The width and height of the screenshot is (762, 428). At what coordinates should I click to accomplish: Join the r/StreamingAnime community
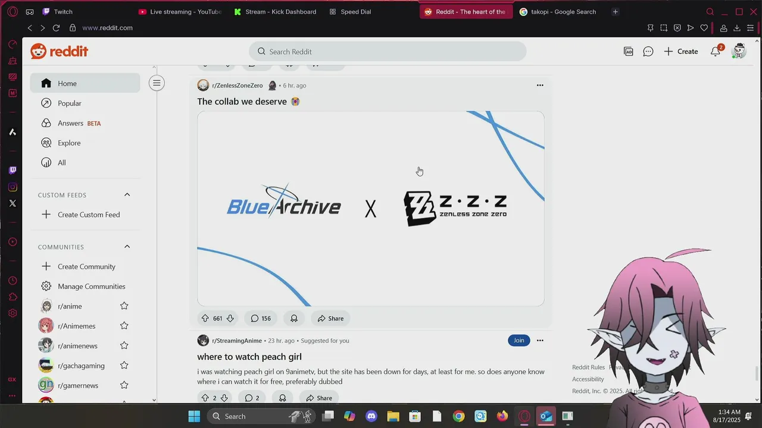[x=519, y=341]
